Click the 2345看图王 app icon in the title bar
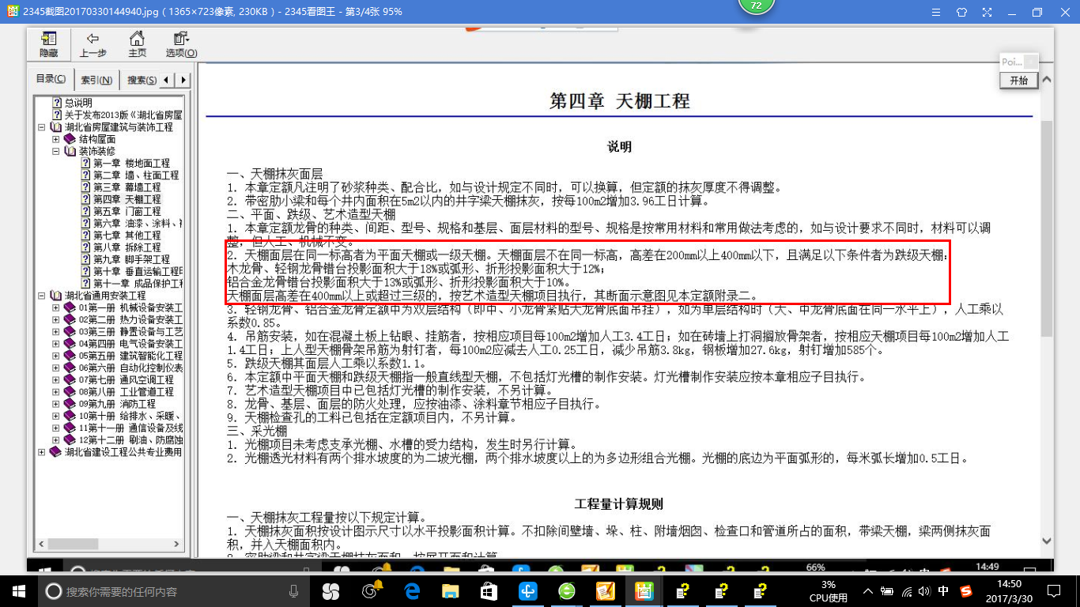This screenshot has width=1080, height=607. [12, 11]
